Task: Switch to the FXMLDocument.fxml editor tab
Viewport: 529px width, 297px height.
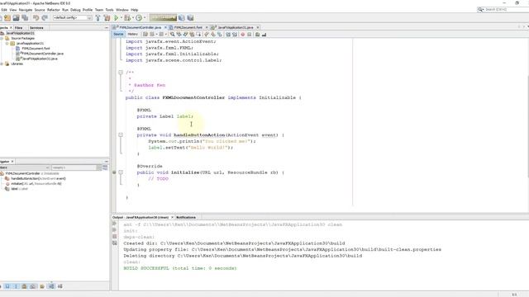Action: point(188,27)
